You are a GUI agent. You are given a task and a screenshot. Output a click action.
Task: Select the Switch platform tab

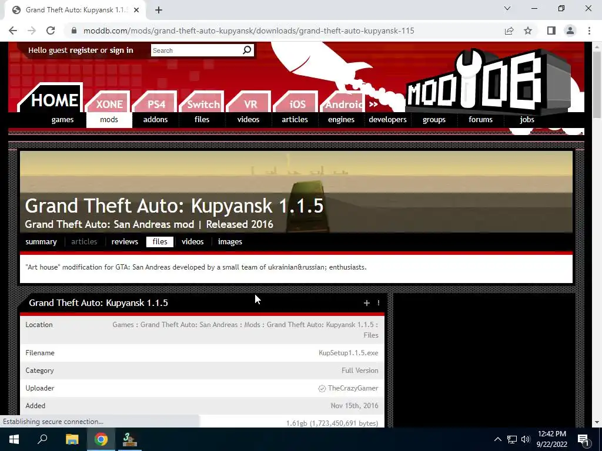[x=203, y=104]
